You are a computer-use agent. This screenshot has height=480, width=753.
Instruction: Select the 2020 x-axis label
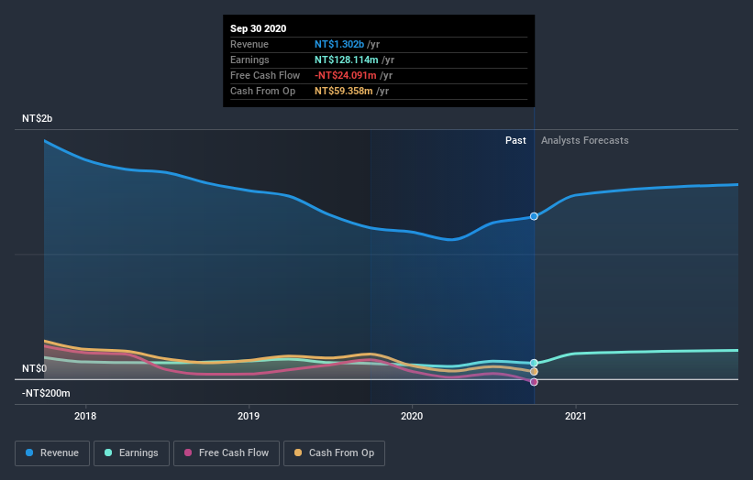(412, 416)
